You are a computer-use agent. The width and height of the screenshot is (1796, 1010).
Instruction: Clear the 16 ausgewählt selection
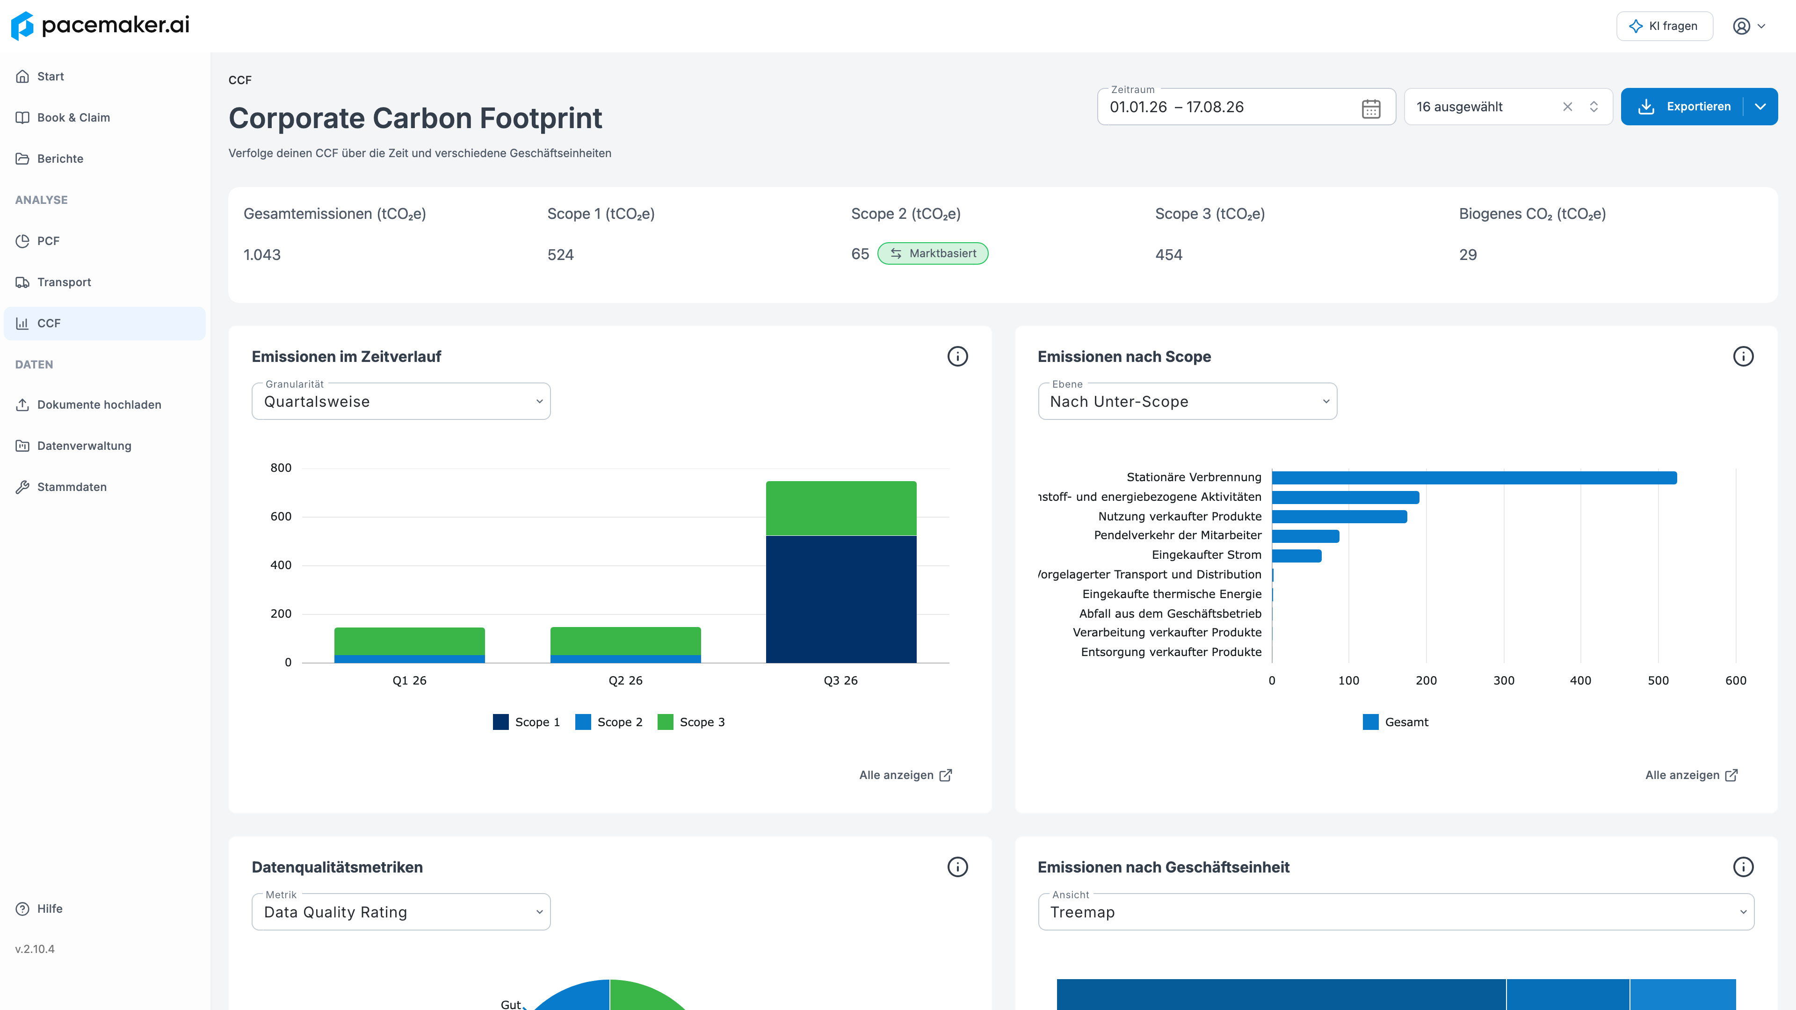pos(1567,107)
